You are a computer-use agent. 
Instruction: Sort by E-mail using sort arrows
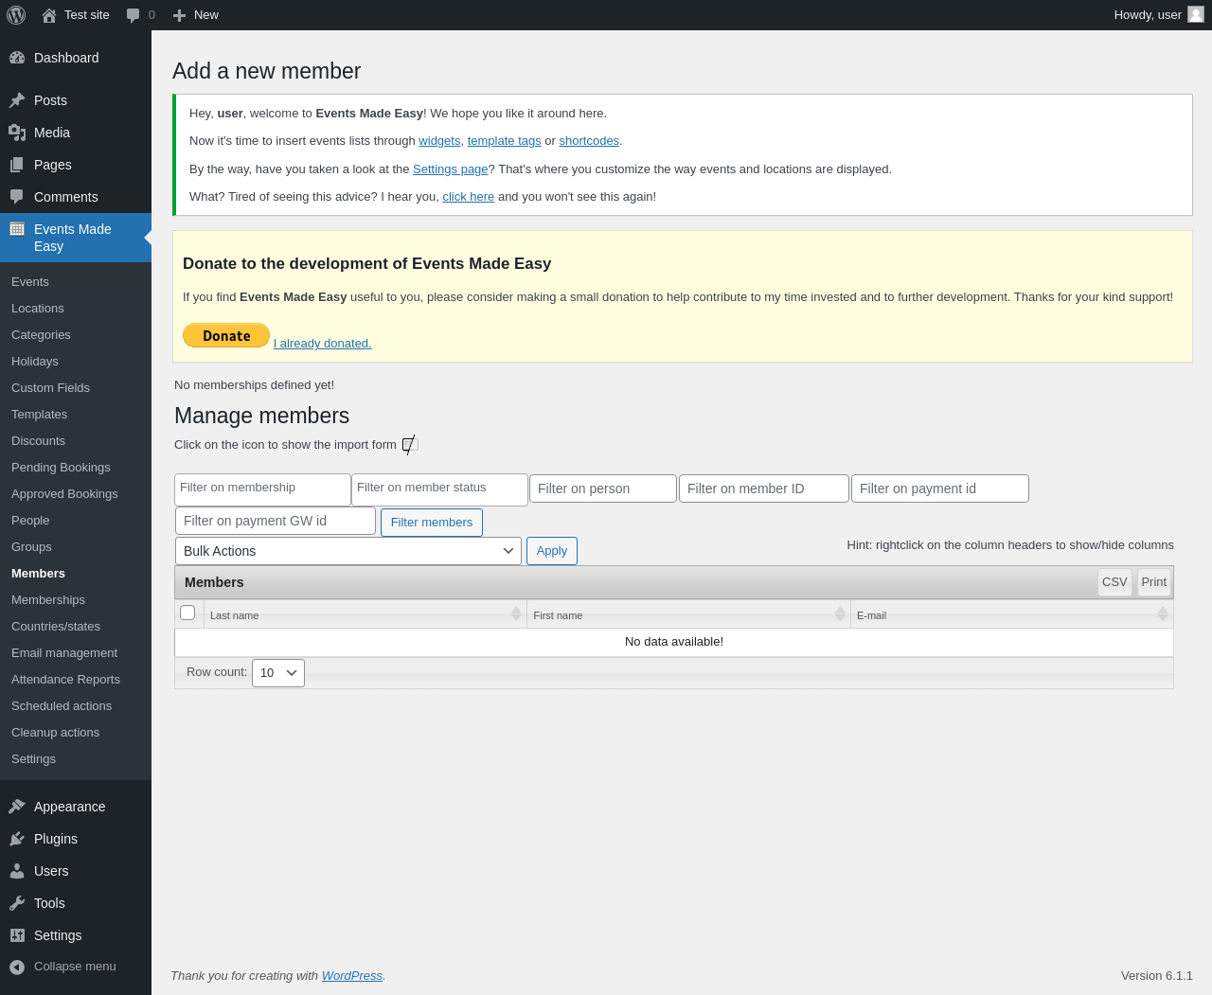pos(1163,613)
